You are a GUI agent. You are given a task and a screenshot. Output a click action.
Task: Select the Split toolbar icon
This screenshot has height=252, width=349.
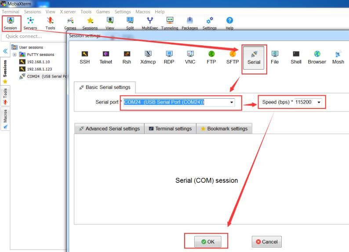[x=130, y=23]
